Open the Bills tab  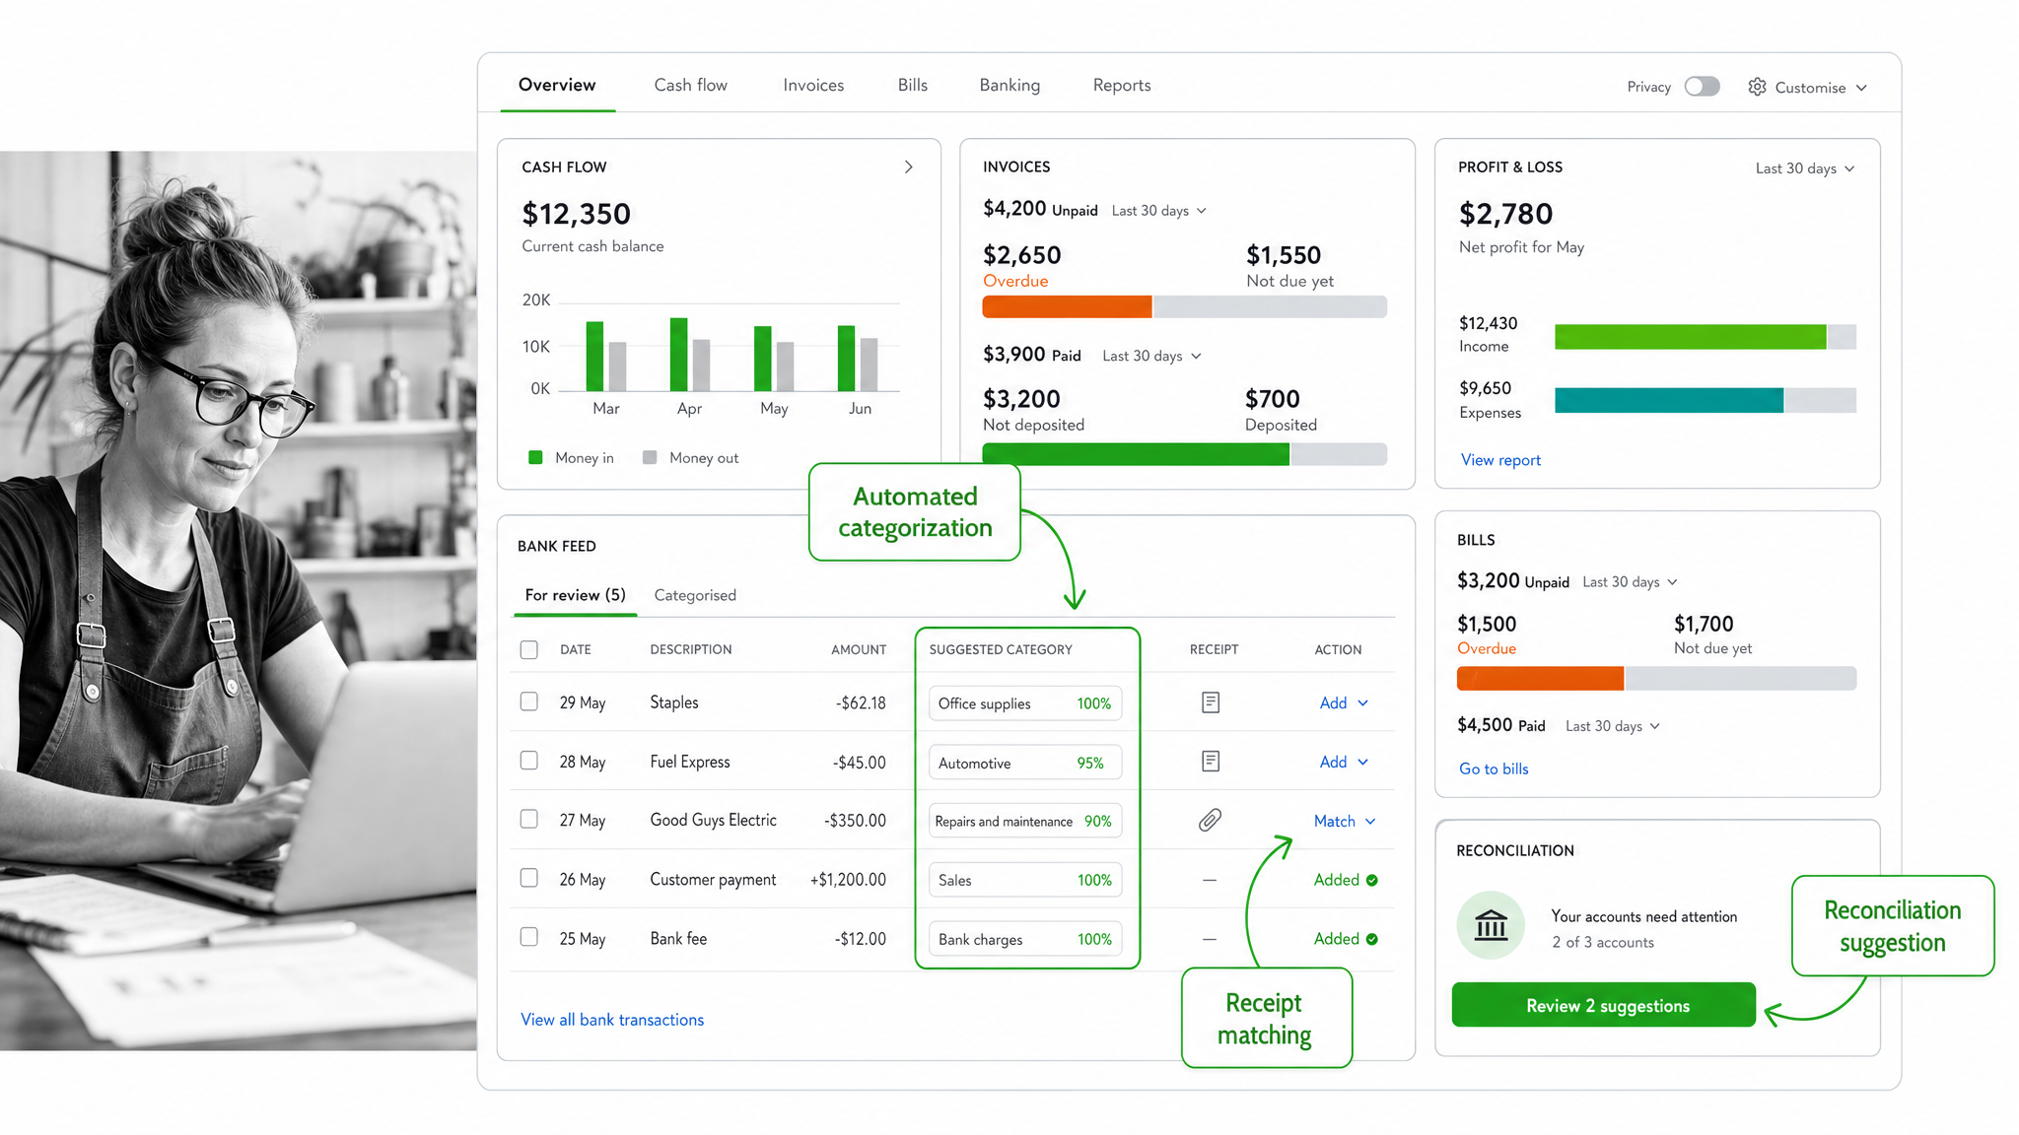point(913,85)
